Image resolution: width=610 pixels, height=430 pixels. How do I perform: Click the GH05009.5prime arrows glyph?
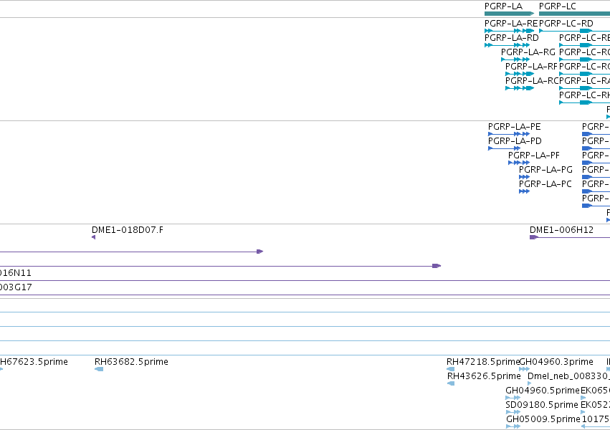point(513,426)
